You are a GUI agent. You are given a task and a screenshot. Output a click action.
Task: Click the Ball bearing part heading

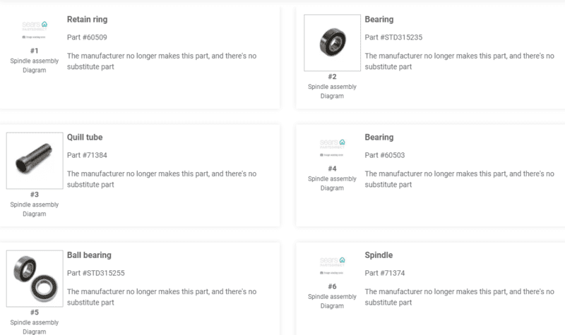[x=89, y=255]
